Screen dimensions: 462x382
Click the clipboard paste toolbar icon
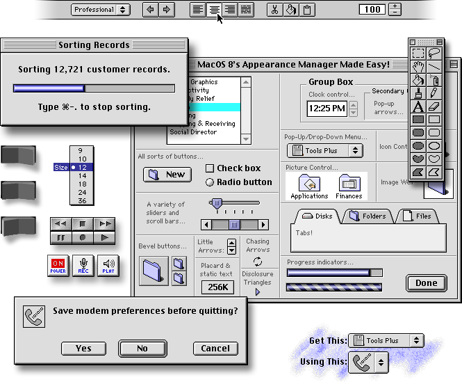point(307,10)
